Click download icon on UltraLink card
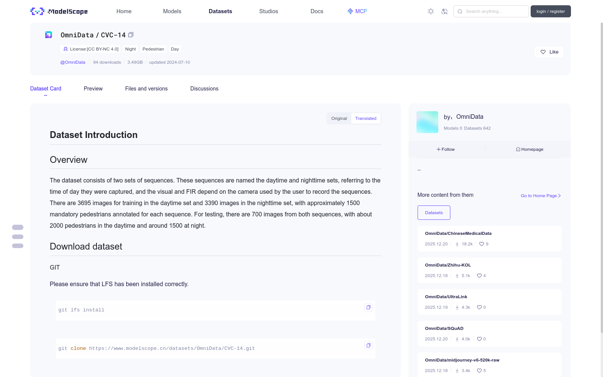 [457, 307]
